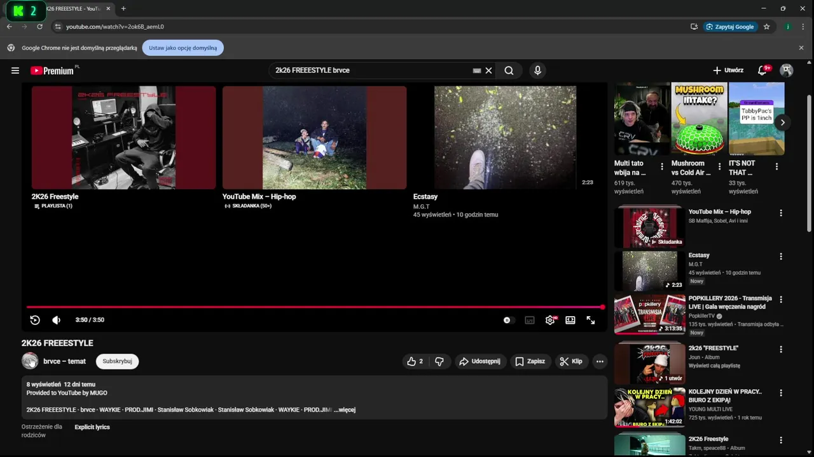Open options for IT'S NOT THAT short
Image resolution: width=814 pixels, height=457 pixels.
(776, 167)
